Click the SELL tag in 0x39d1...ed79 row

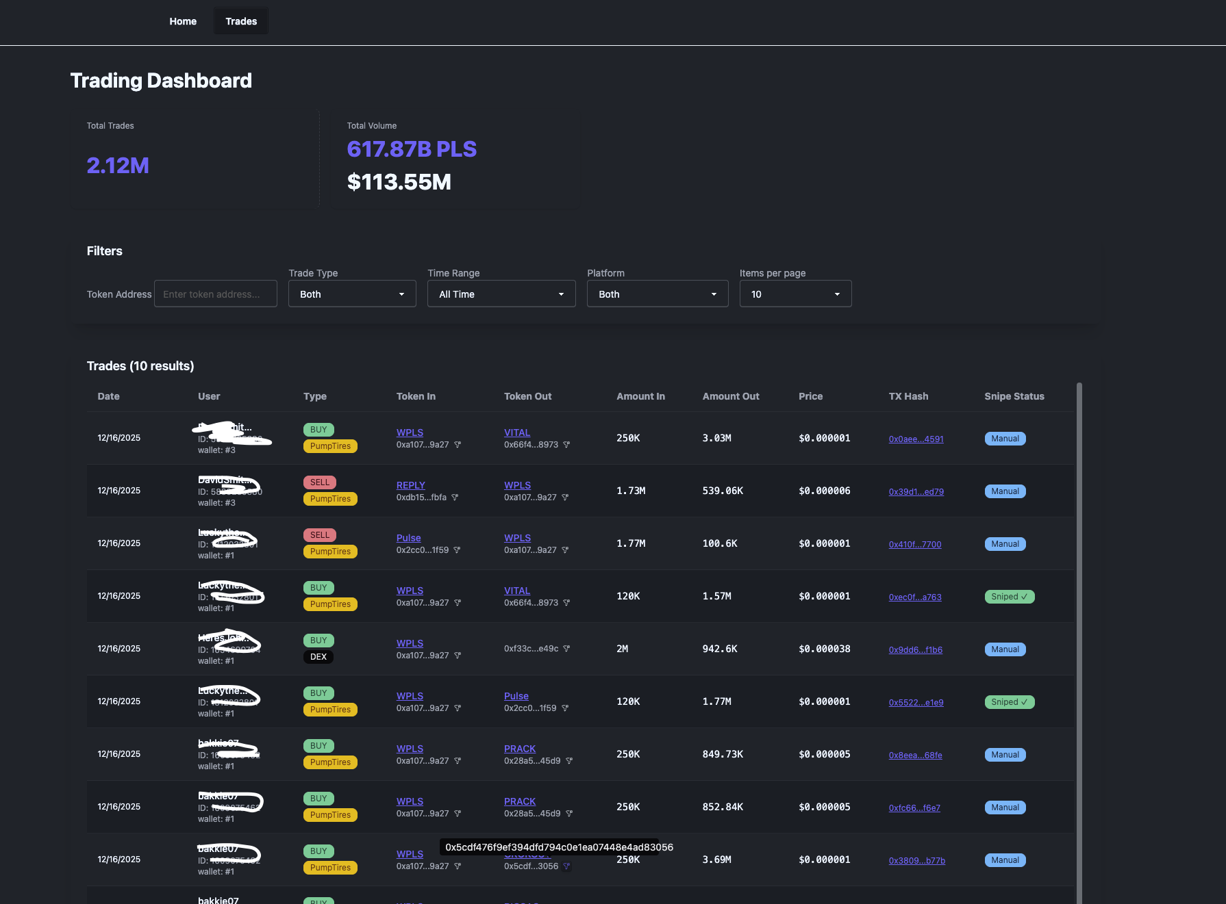[x=320, y=482]
